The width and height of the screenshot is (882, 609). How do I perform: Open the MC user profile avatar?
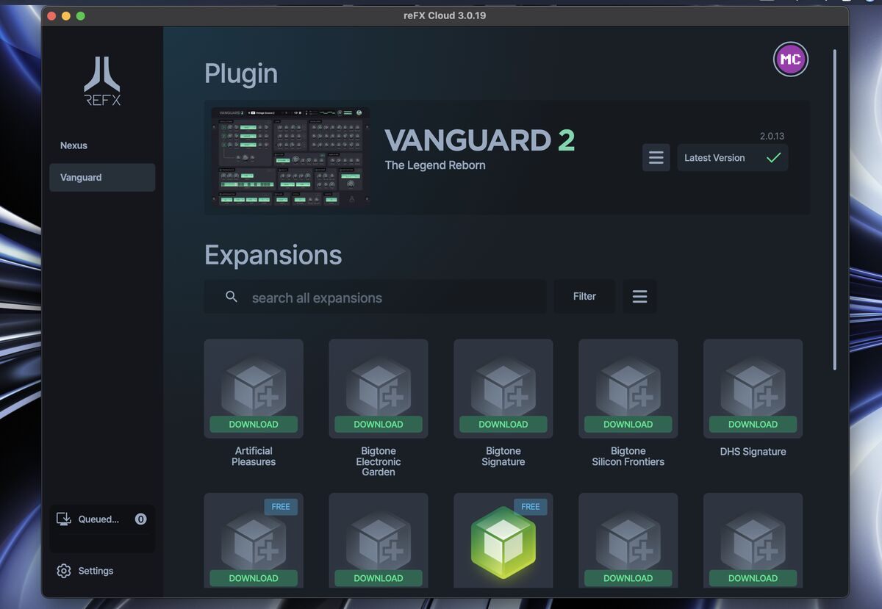point(790,60)
